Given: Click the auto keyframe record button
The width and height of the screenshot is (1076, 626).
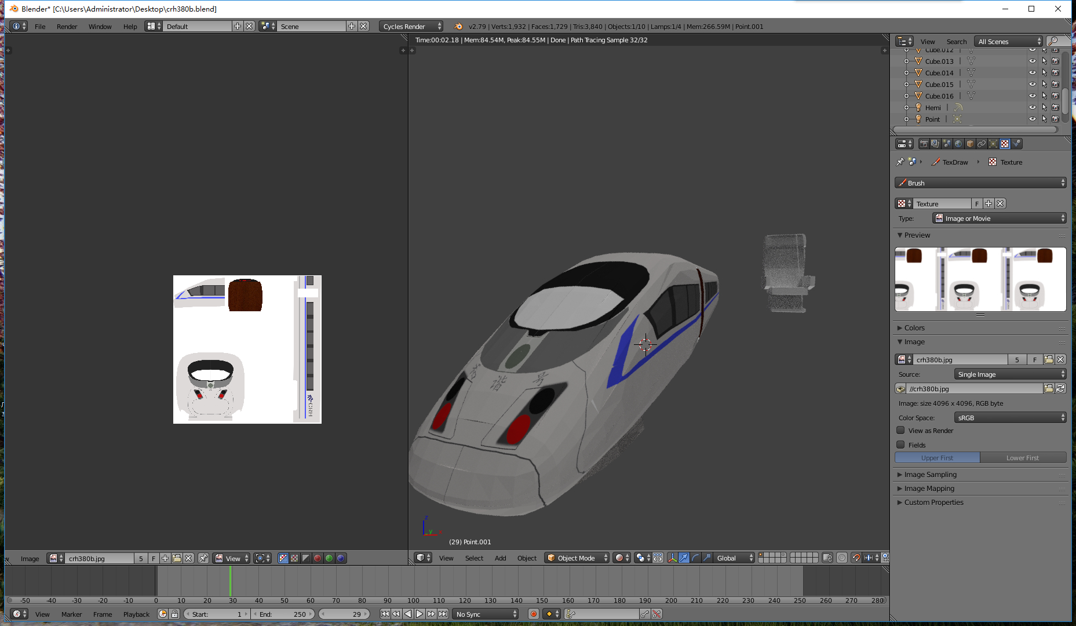Looking at the screenshot, I should click(x=534, y=614).
